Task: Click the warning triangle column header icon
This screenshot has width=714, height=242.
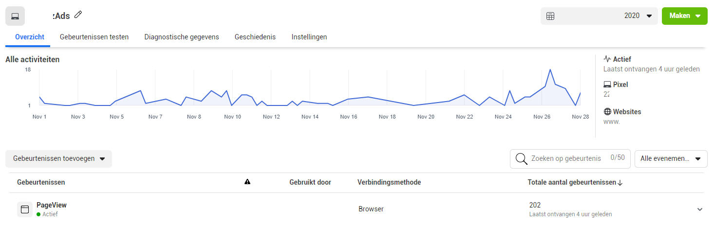Action: 247,182
